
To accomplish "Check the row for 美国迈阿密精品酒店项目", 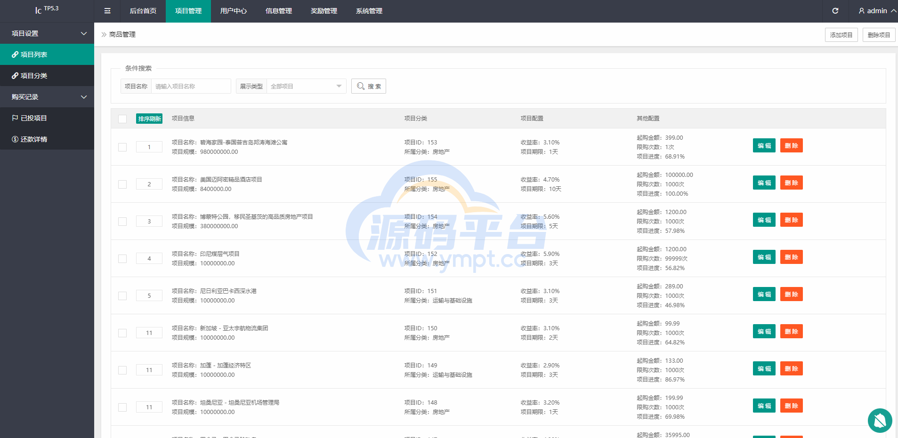I will tap(122, 184).
